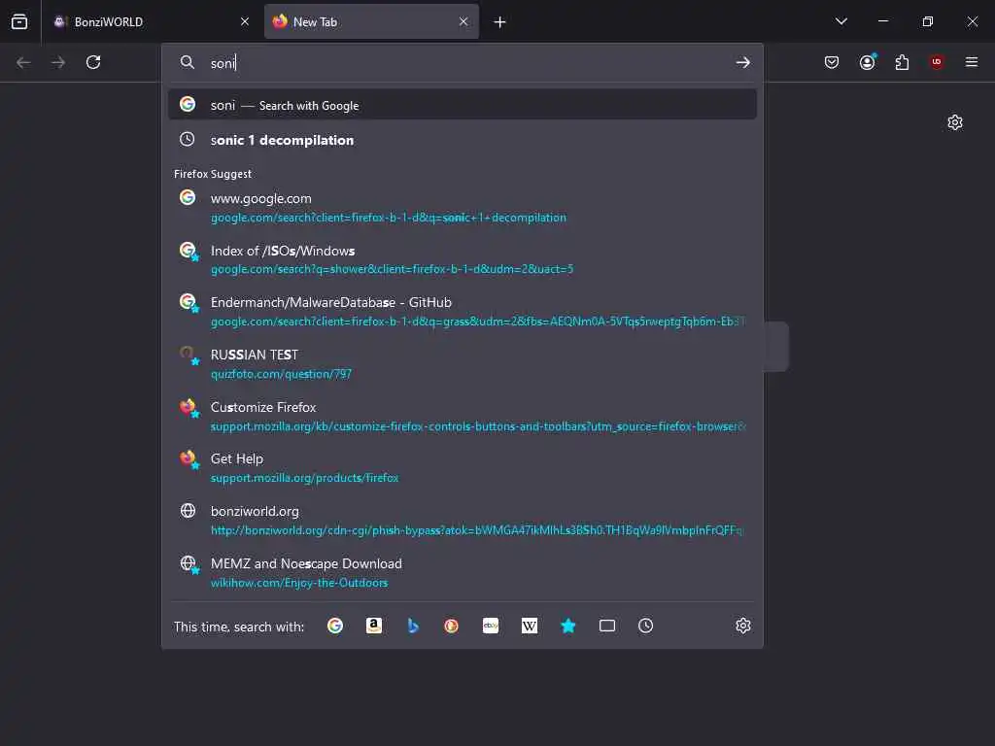Open the Get Help suggestion

tap(462, 468)
